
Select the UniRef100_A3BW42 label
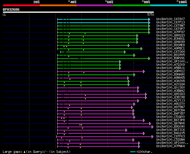(x=170, y=91)
